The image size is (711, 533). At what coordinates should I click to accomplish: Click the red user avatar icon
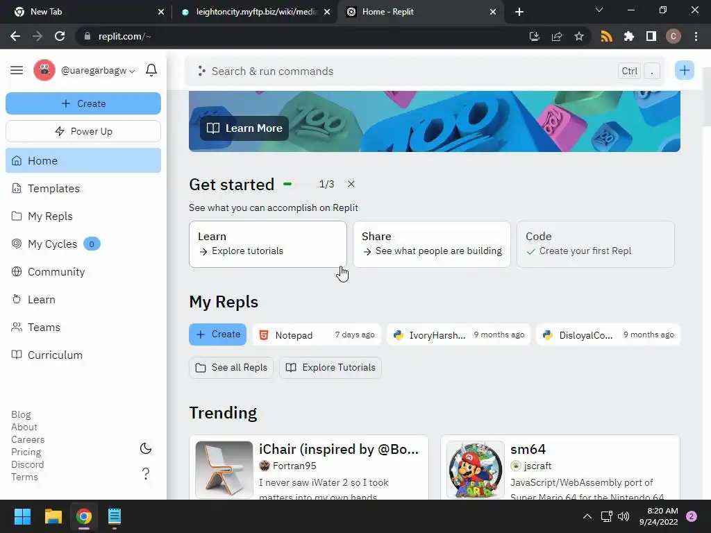coord(44,70)
